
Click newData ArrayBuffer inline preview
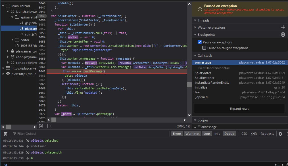pyautogui.click(x=151, y=63)
